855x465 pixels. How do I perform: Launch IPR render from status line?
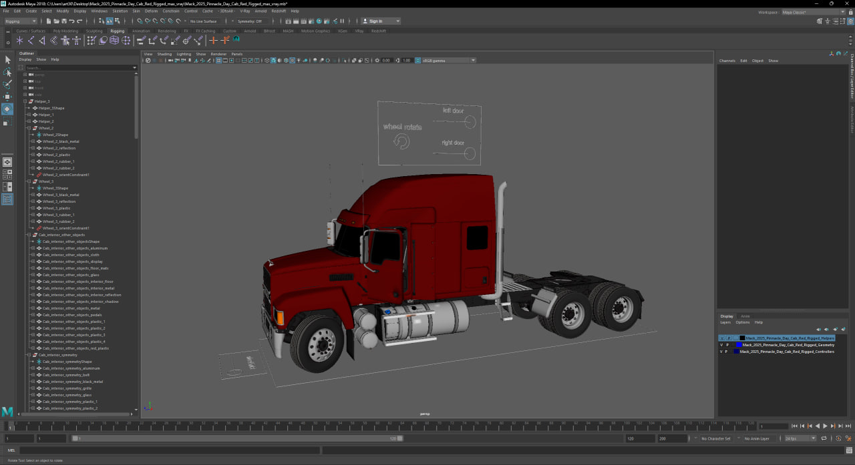(x=303, y=21)
